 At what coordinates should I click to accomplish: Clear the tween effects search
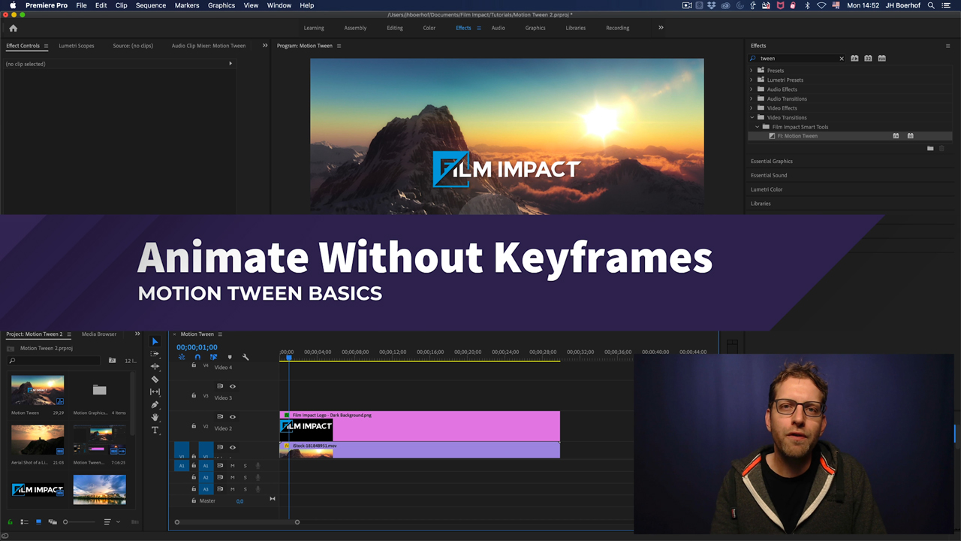click(x=841, y=59)
